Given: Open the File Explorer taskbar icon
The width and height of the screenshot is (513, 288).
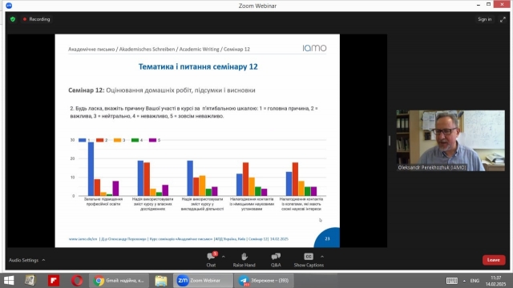Looking at the screenshot, I should tap(161, 281).
